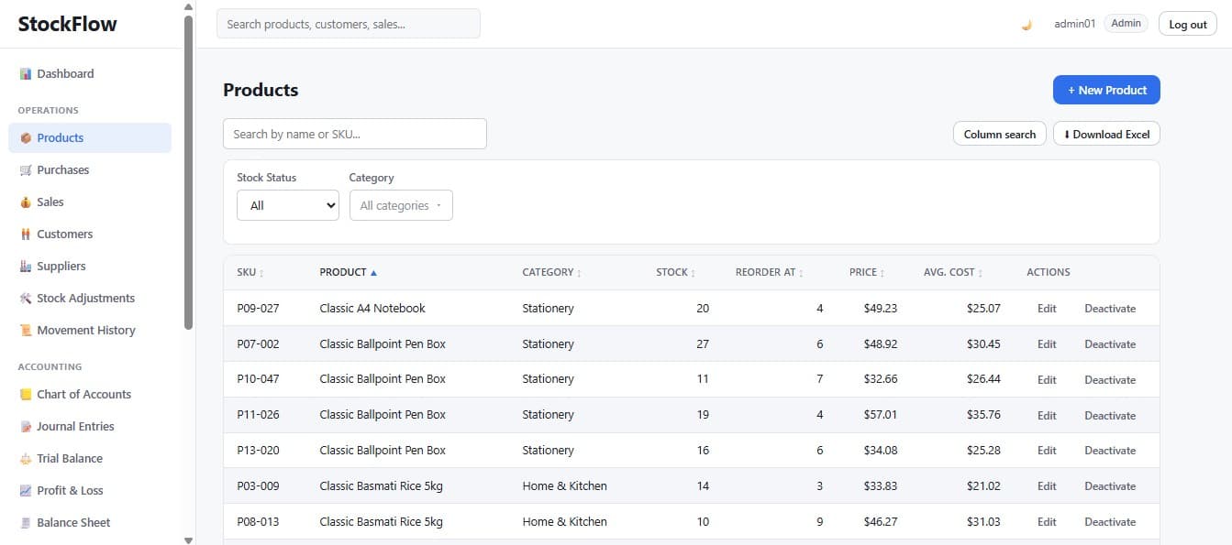Image resolution: width=1232 pixels, height=545 pixels.
Task: Click the sort arrows beside SKU header
Action: (262, 273)
